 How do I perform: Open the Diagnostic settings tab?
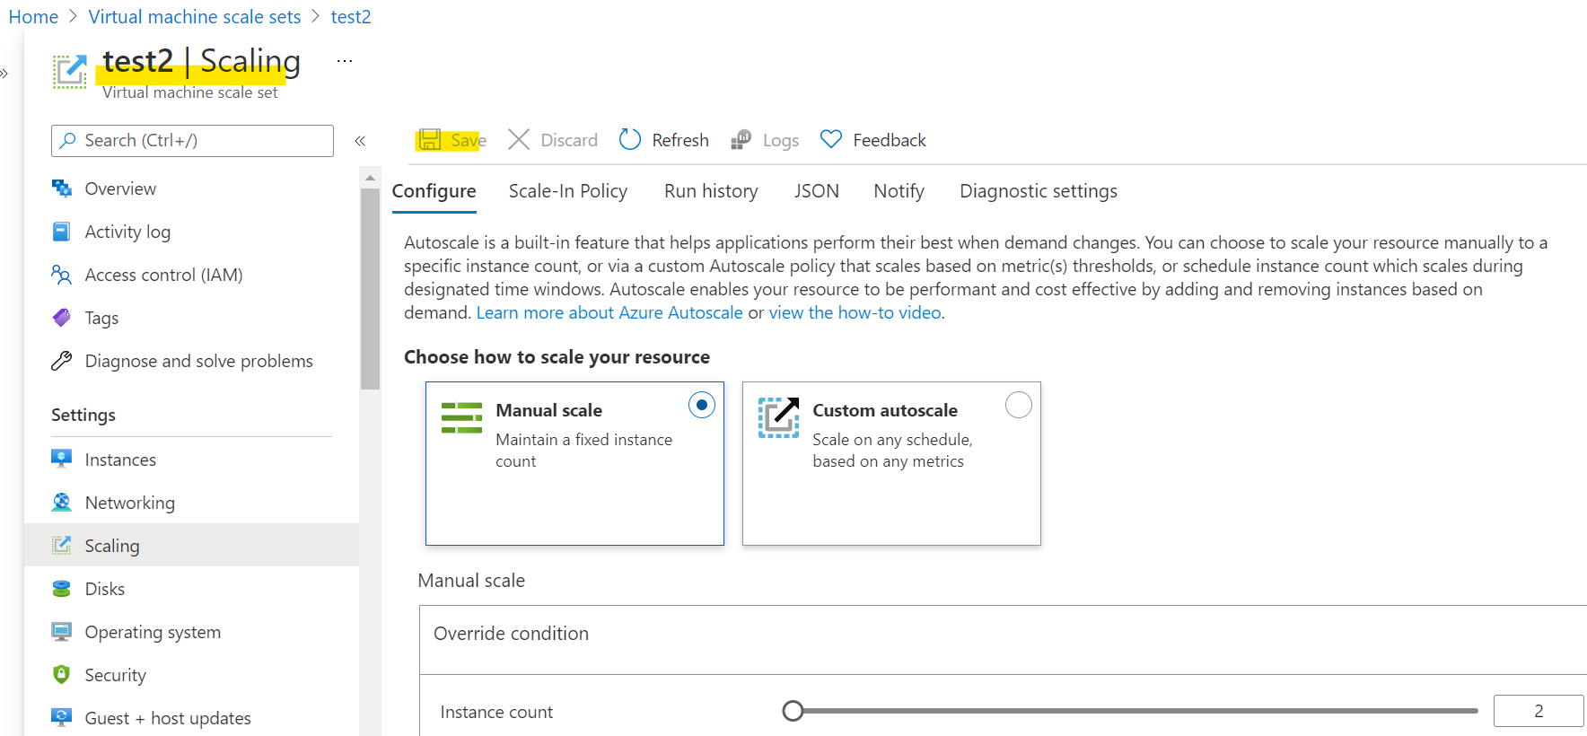[x=1039, y=191]
